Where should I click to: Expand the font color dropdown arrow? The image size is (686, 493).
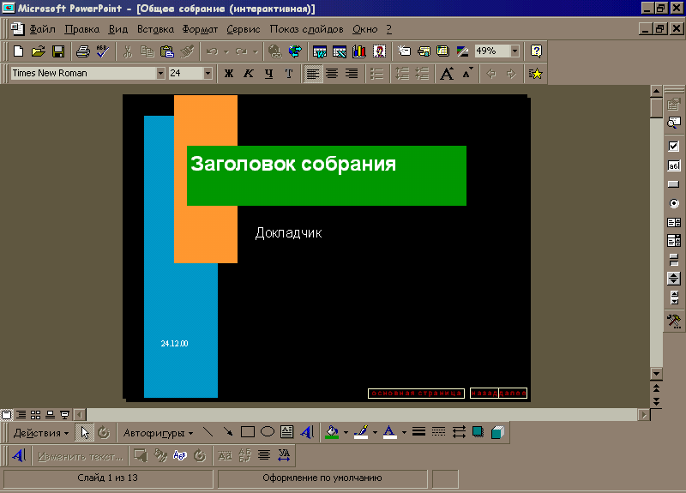click(x=404, y=433)
